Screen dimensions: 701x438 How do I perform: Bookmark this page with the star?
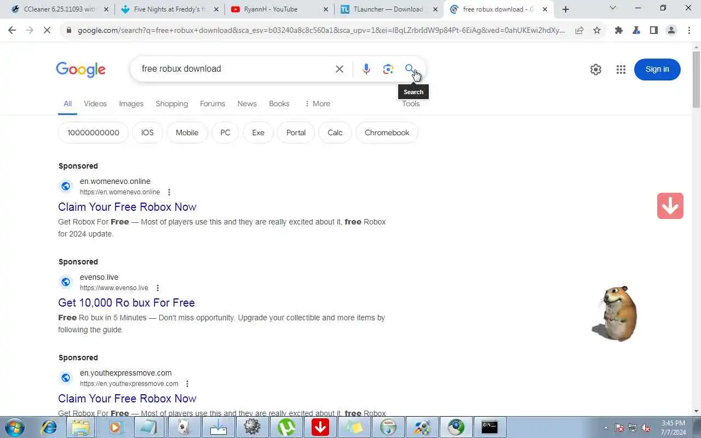[597, 31]
